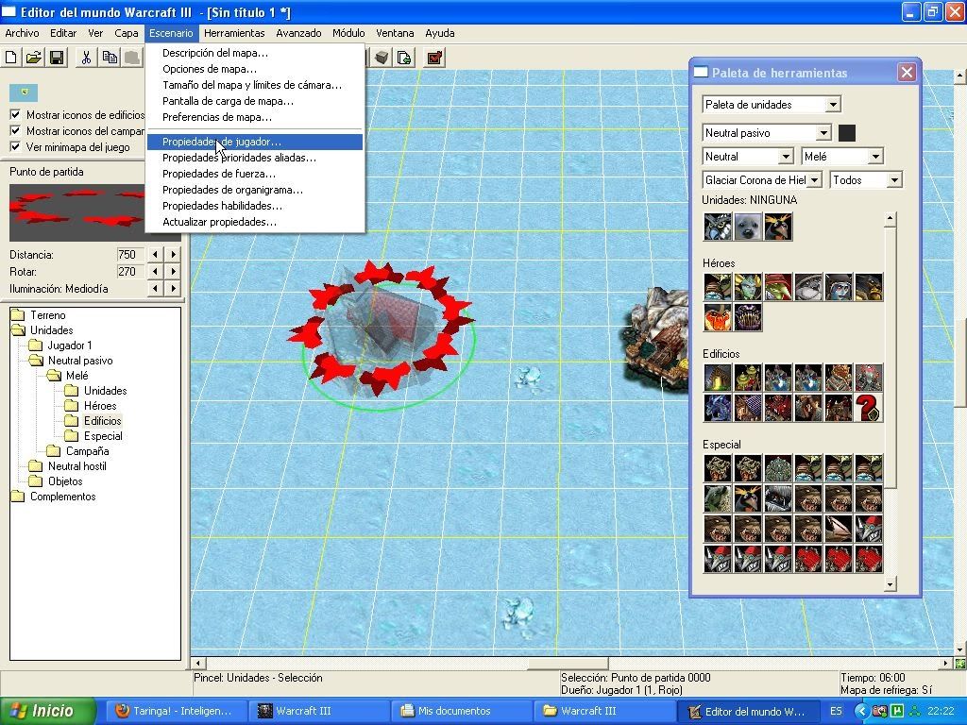Open the gray cube toolbar icon

[382, 58]
